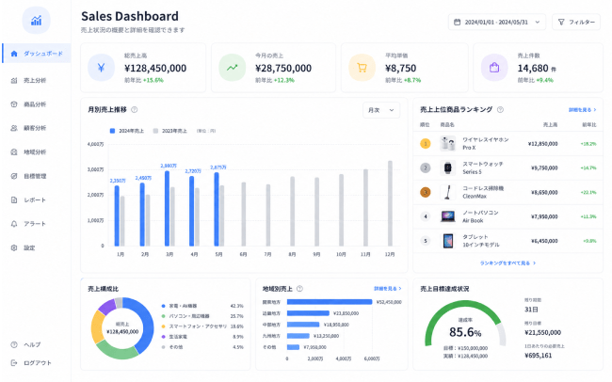Click the アラート bell icon
612x382 pixels.
[14, 224]
